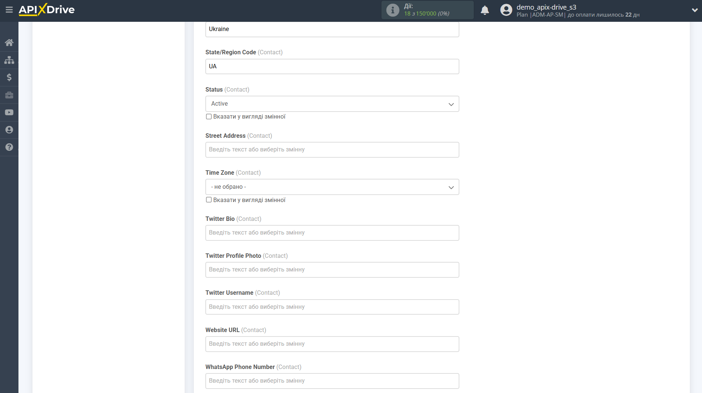
Task: Click the State/Region Code field
Action: click(x=332, y=66)
